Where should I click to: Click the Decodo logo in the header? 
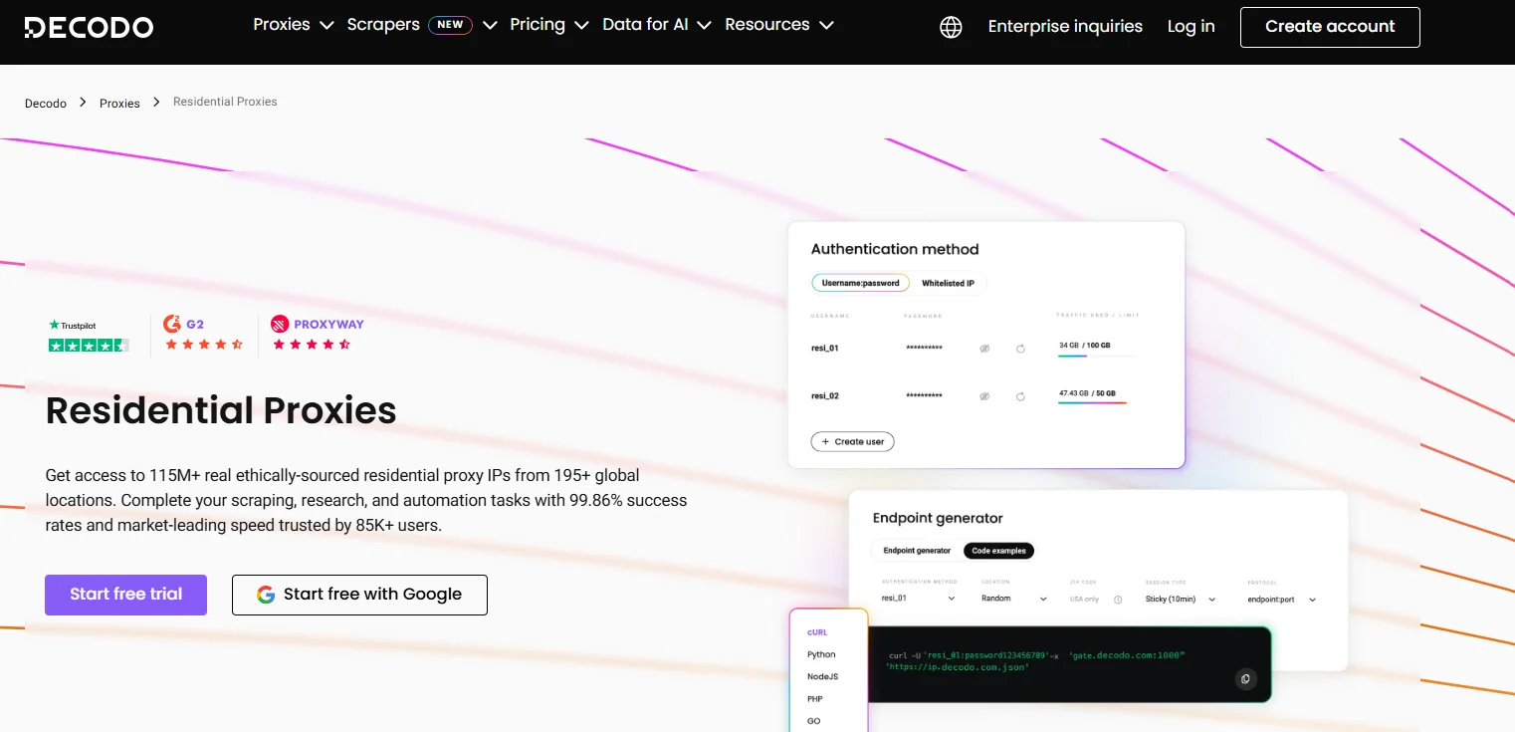(x=89, y=27)
